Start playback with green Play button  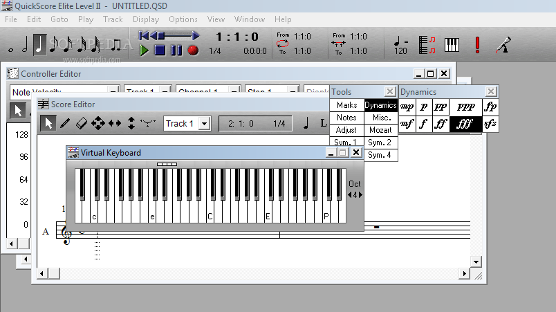tap(144, 51)
